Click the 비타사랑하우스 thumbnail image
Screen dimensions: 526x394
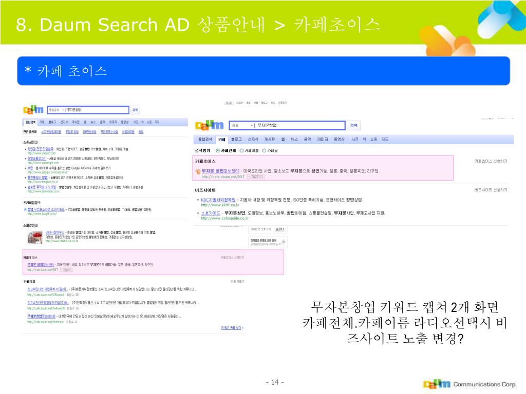(x=35, y=237)
